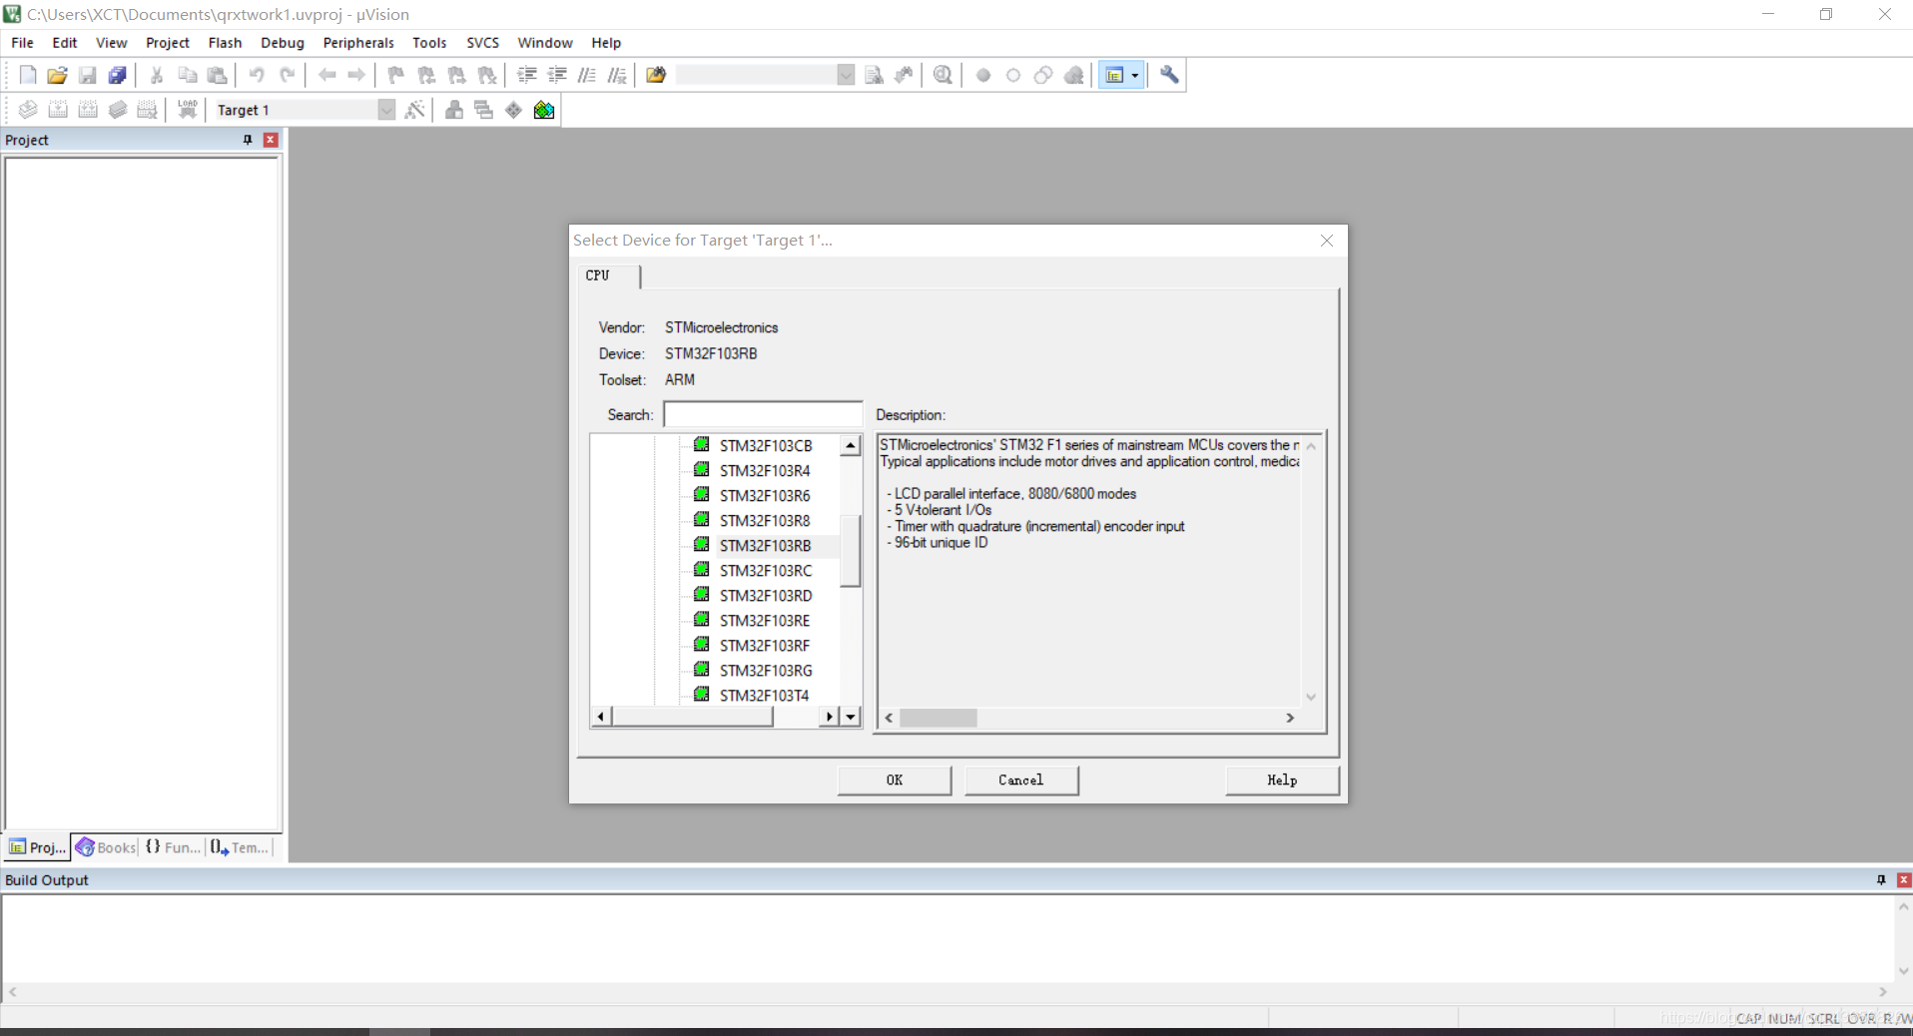Open the Target 1 dropdown
Screen dimensions: 1913x1036
[x=386, y=110]
